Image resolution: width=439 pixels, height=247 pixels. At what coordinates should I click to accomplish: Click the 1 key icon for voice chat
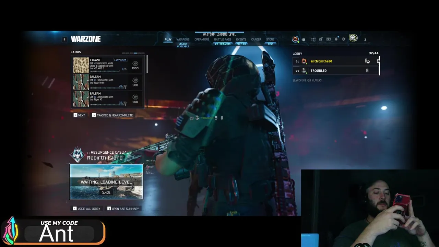click(75, 209)
